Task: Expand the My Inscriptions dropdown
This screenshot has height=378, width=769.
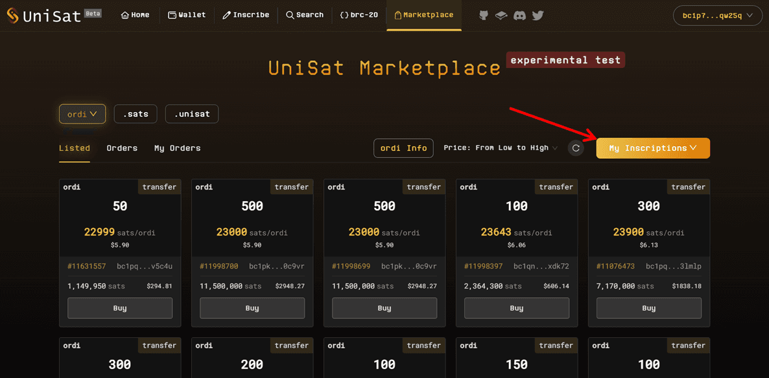Action: (x=652, y=148)
